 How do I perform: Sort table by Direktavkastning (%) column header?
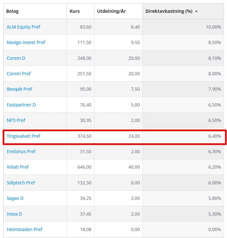point(169,11)
